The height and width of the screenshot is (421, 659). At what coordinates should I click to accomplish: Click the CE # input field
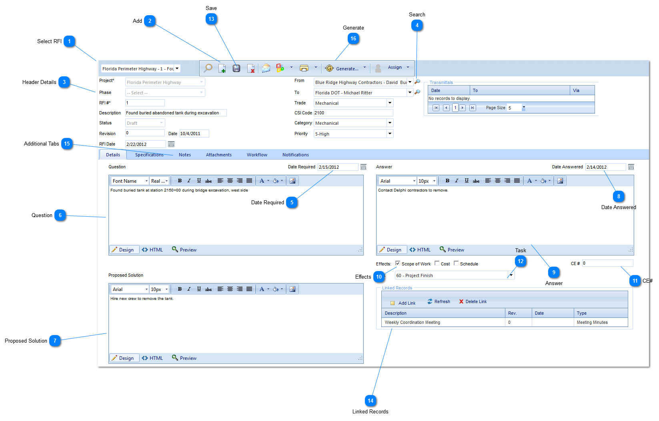[x=607, y=263]
